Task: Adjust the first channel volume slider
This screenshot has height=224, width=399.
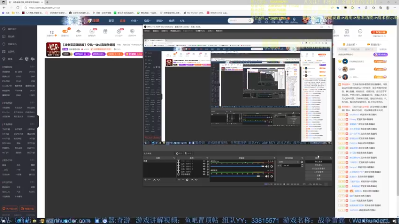Action: (238, 167)
